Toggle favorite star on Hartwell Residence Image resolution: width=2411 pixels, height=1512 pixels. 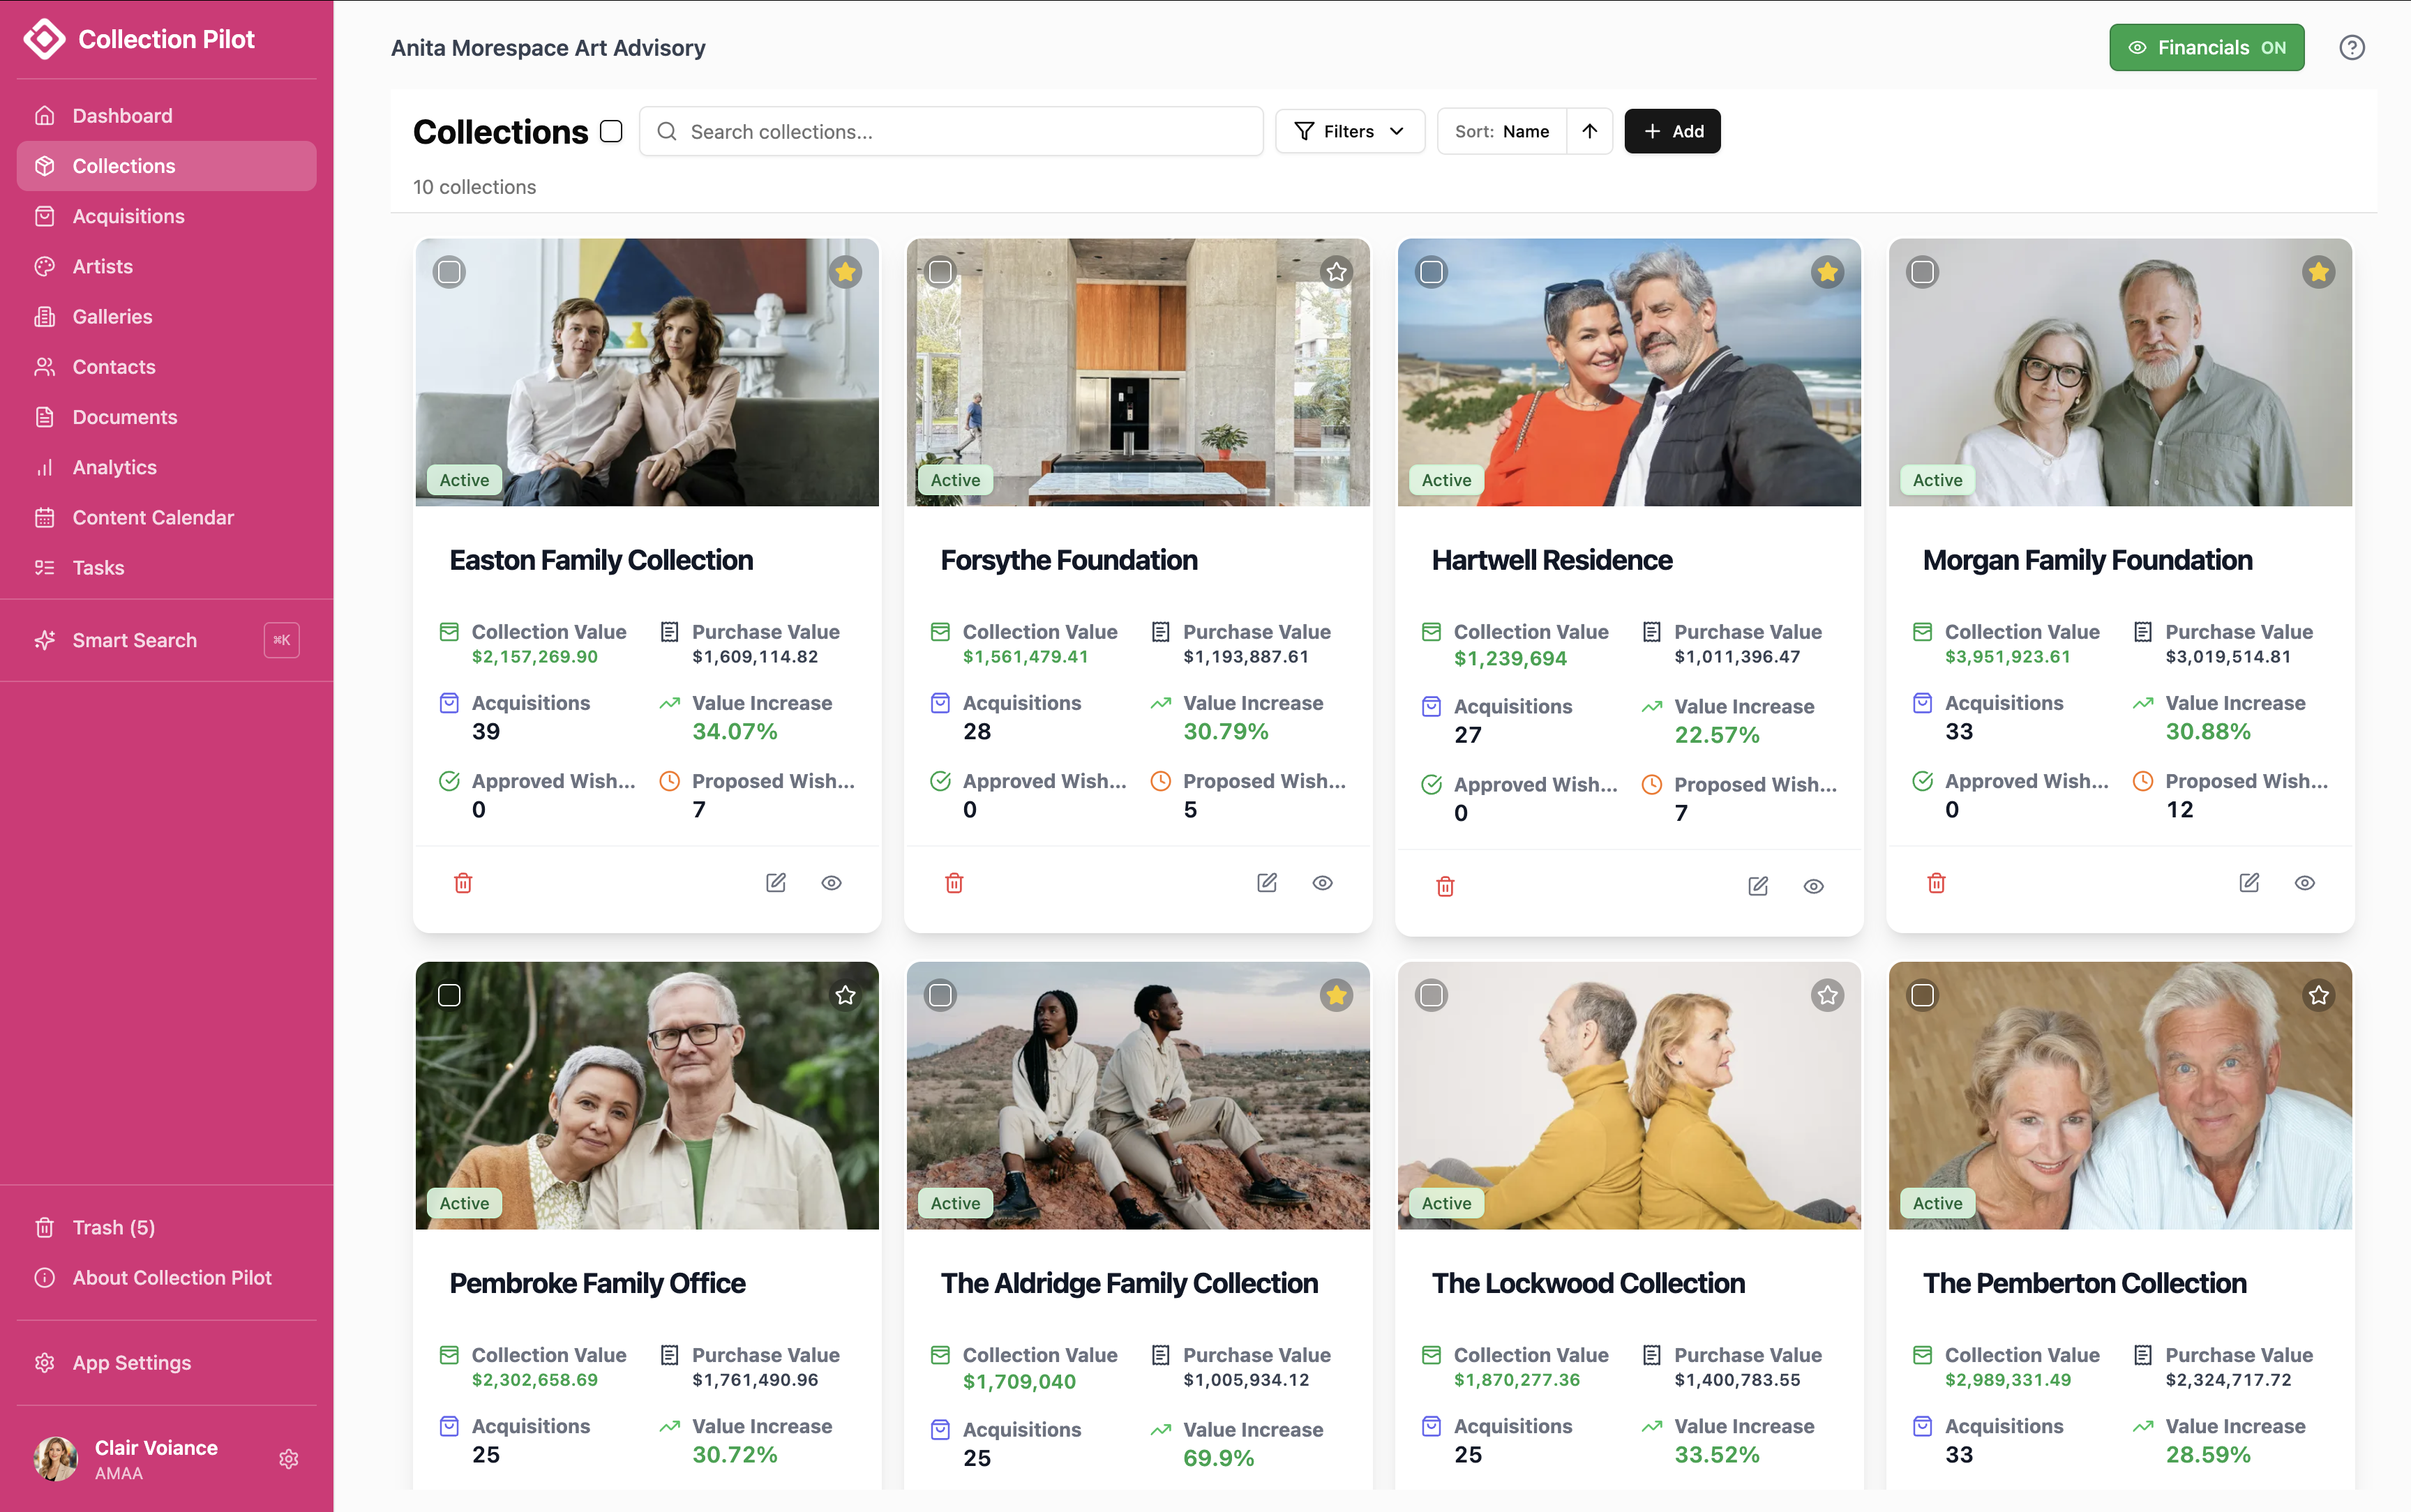tap(1828, 272)
